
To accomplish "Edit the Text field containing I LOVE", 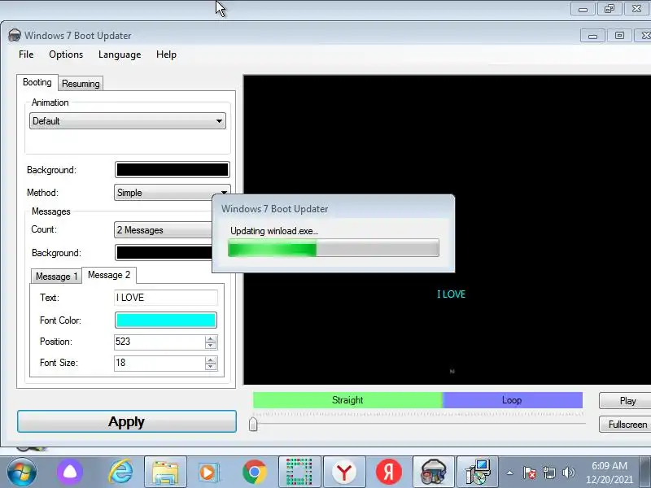I will pos(166,298).
